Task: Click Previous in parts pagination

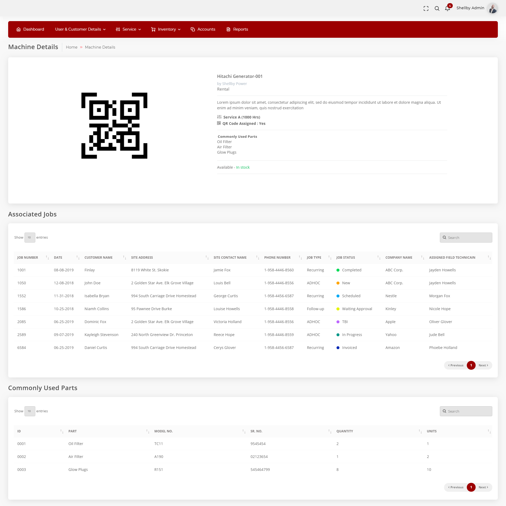Action: (x=456, y=487)
